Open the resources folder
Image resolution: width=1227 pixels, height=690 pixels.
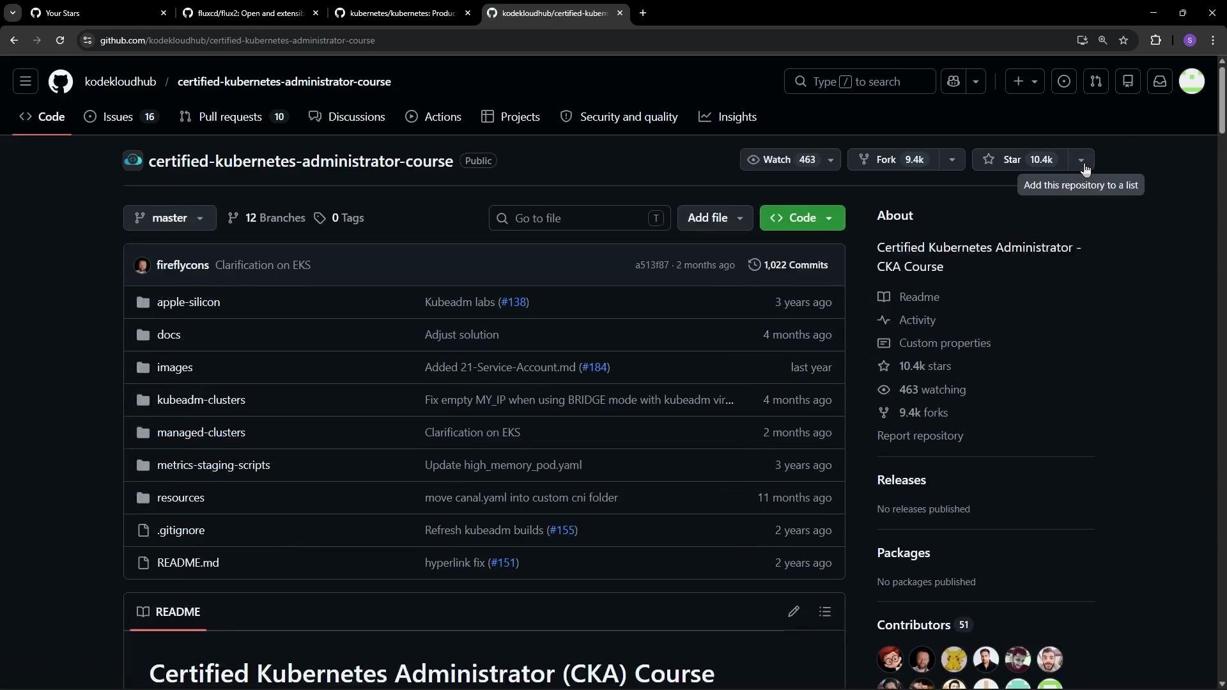pos(181,498)
